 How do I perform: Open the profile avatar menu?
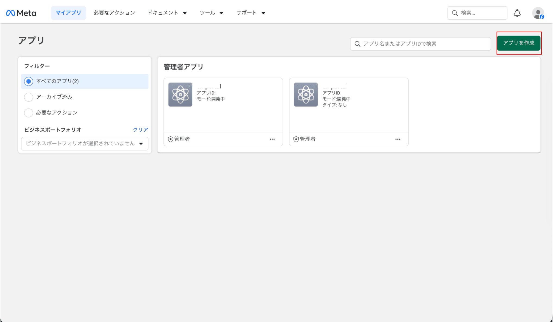coord(538,13)
